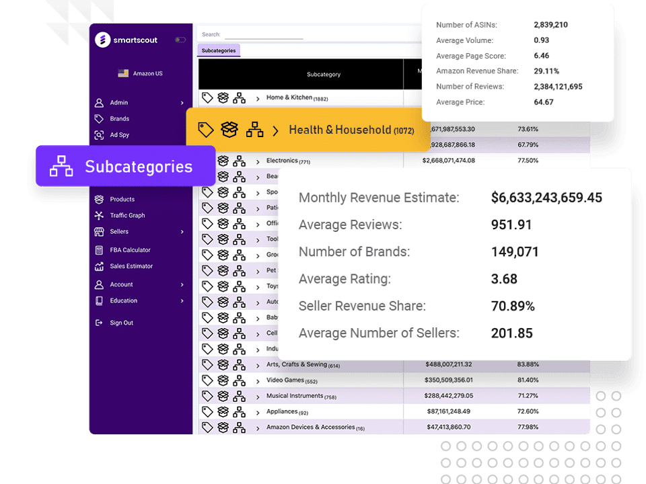
Task: Click the products icon for Home & Kitchen
Action: click(223, 98)
